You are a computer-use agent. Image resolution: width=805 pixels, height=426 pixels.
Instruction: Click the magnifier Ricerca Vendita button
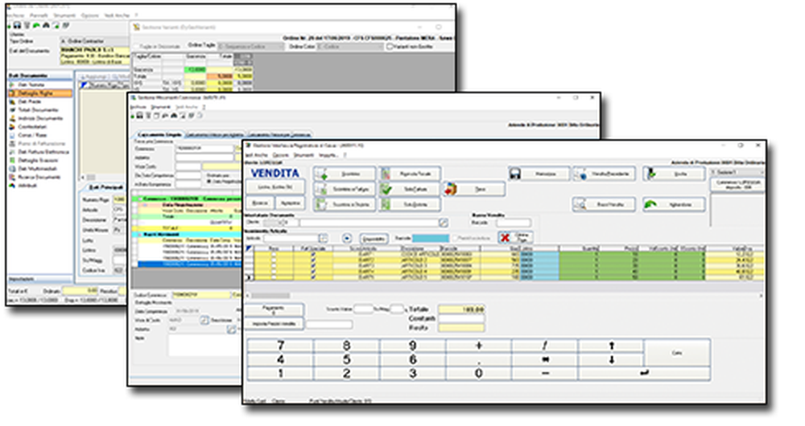coord(604,204)
